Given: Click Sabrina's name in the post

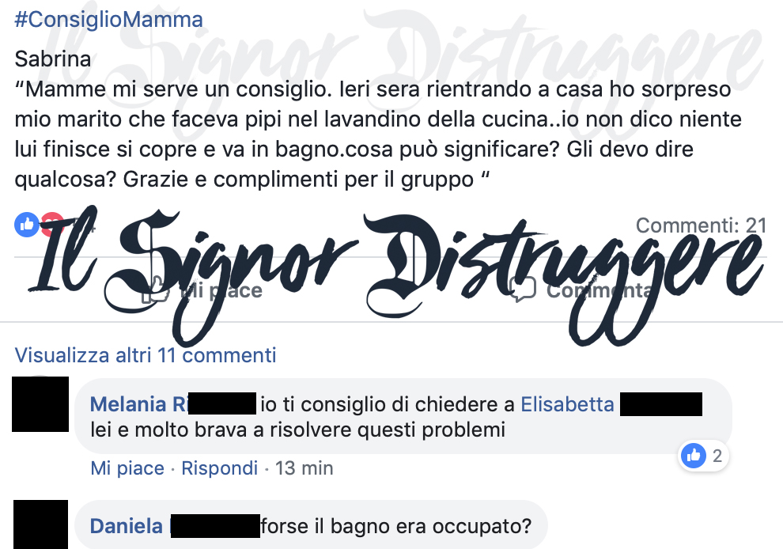Looking at the screenshot, I should pos(53,59).
